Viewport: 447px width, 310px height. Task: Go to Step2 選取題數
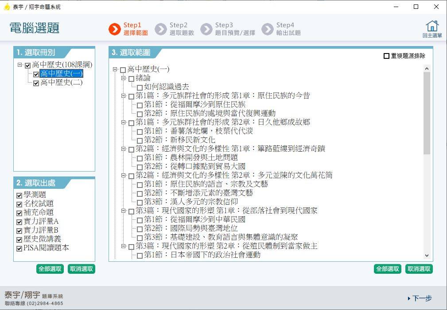pyautogui.click(x=182, y=29)
